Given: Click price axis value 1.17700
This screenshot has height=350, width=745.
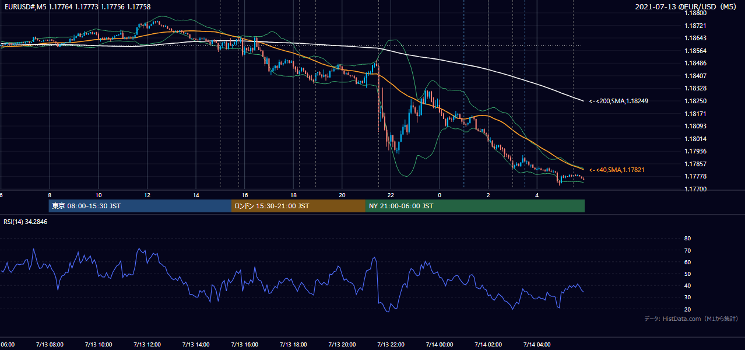Looking at the screenshot, I should 695,189.
